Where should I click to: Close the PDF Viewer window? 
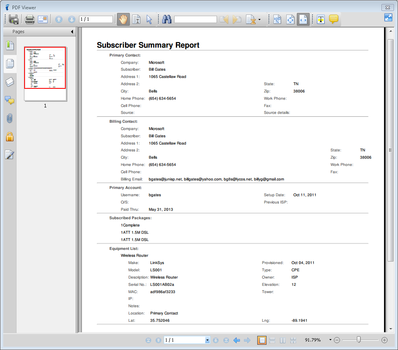388,7
